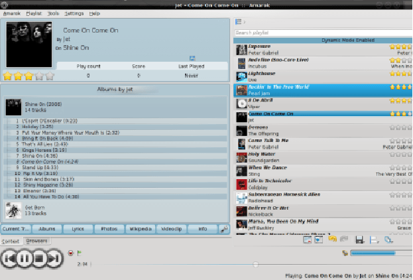Rate current track four stars
The image size is (413, 280).
click(x=38, y=76)
